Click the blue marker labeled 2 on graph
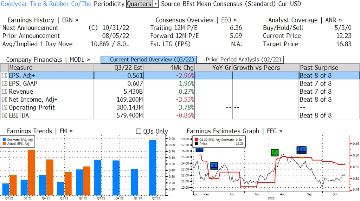Viewport: 360px width, 201px height. tap(214, 166)
